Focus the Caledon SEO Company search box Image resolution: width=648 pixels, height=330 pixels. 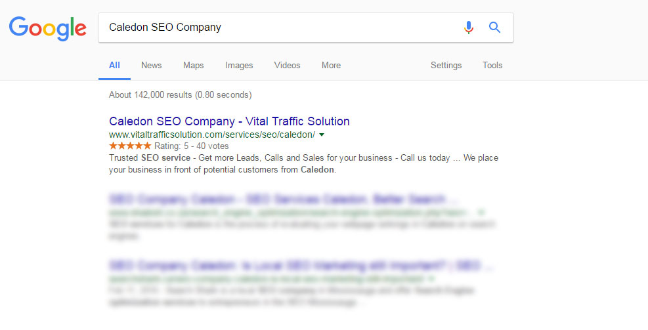[281, 28]
